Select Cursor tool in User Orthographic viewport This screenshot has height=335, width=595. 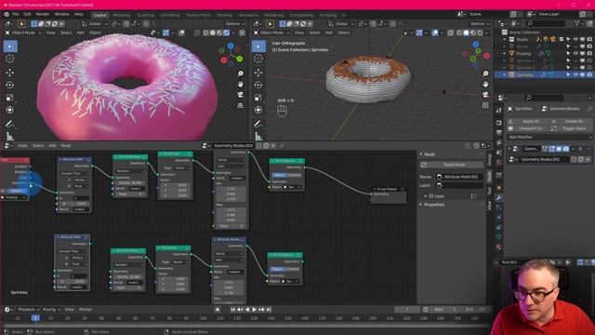(258, 59)
